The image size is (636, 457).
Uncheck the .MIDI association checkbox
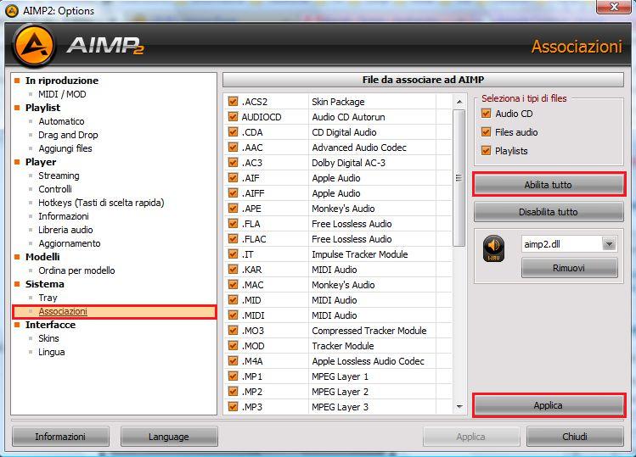tap(233, 315)
